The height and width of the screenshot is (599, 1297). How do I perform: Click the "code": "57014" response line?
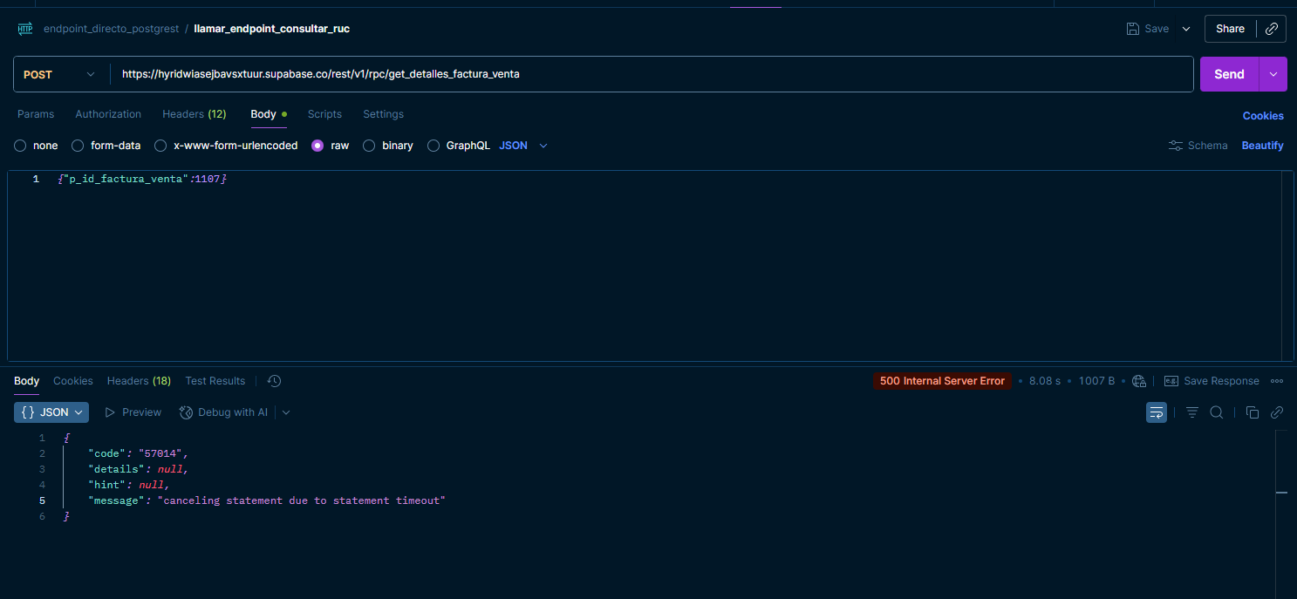pyautogui.click(x=138, y=453)
